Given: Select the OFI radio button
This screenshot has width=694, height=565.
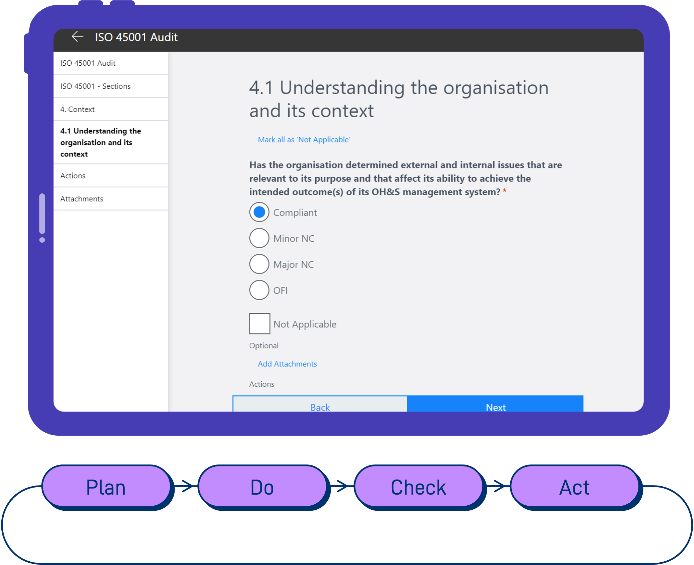Looking at the screenshot, I should point(259,290).
